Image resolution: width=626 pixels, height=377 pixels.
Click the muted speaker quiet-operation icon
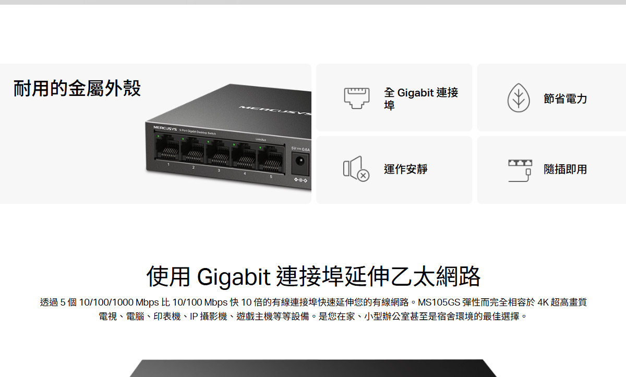coord(356,169)
